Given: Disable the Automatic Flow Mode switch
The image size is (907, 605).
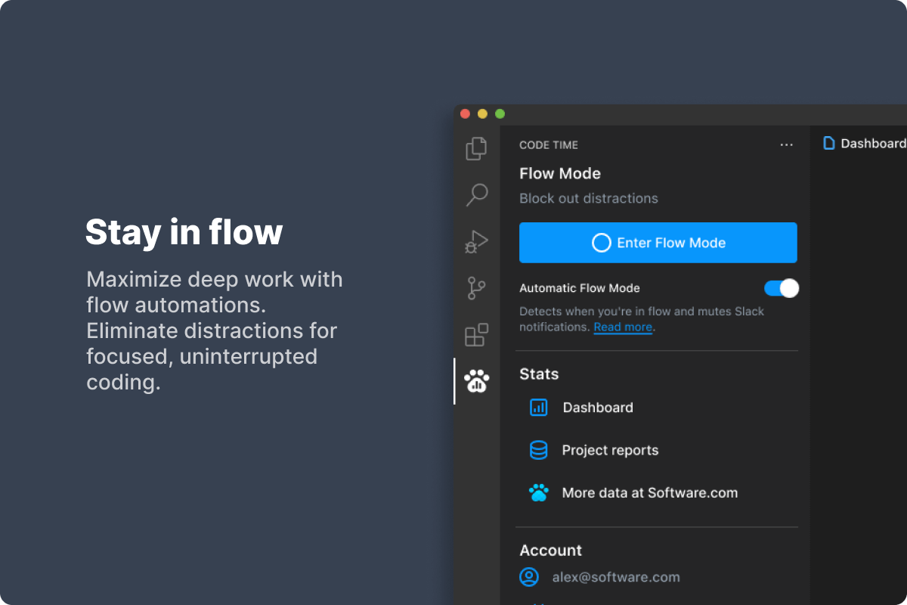Looking at the screenshot, I should click(781, 288).
